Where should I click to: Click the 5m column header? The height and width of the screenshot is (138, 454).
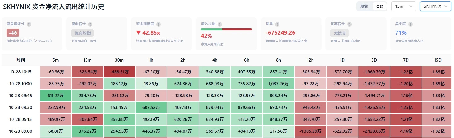click(x=56, y=60)
